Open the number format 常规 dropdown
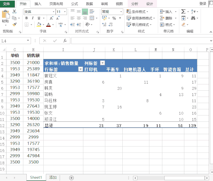Viewport: 213px width, 181px height. [x=121, y=12]
